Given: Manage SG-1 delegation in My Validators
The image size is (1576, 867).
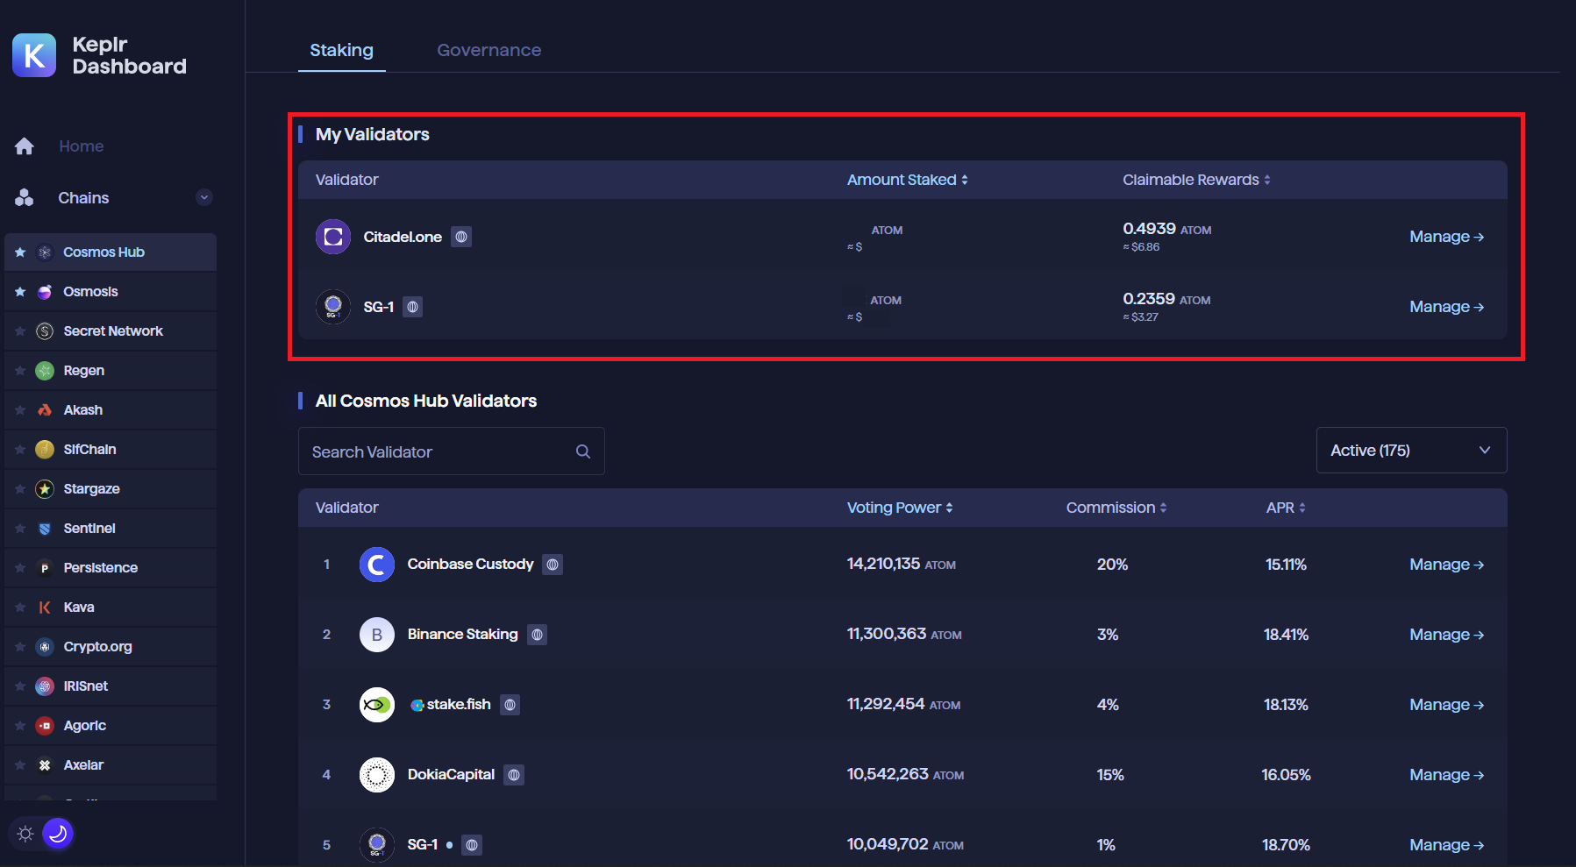Looking at the screenshot, I should pos(1446,307).
